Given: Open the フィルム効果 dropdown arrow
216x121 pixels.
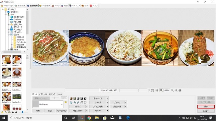Looking at the screenshot, I should (107, 106).
